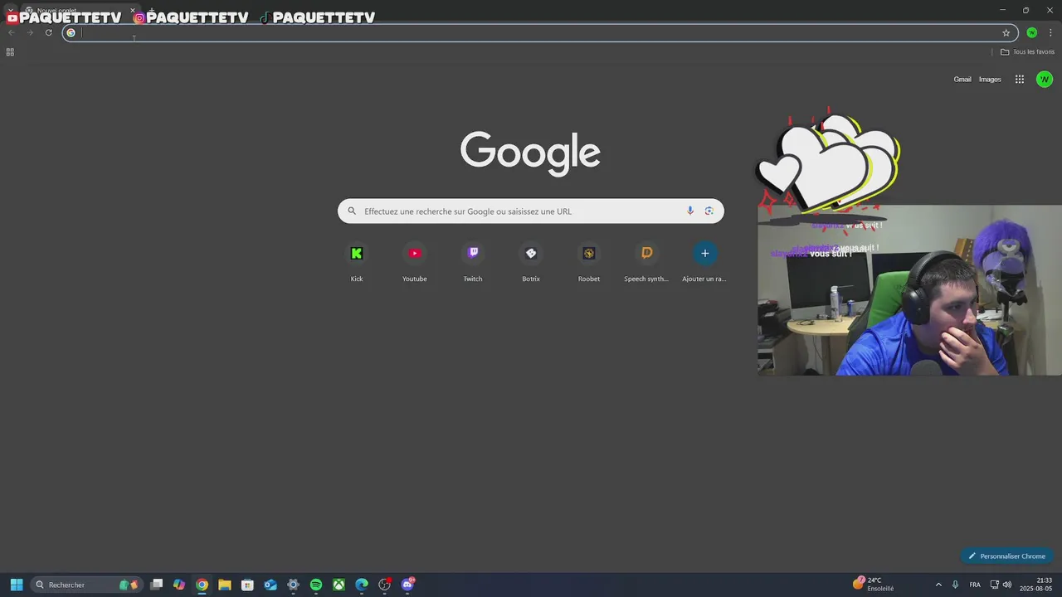Open Spotify from the taskbar
Viewport: 1062px width, 597px height.
point(316,585)
